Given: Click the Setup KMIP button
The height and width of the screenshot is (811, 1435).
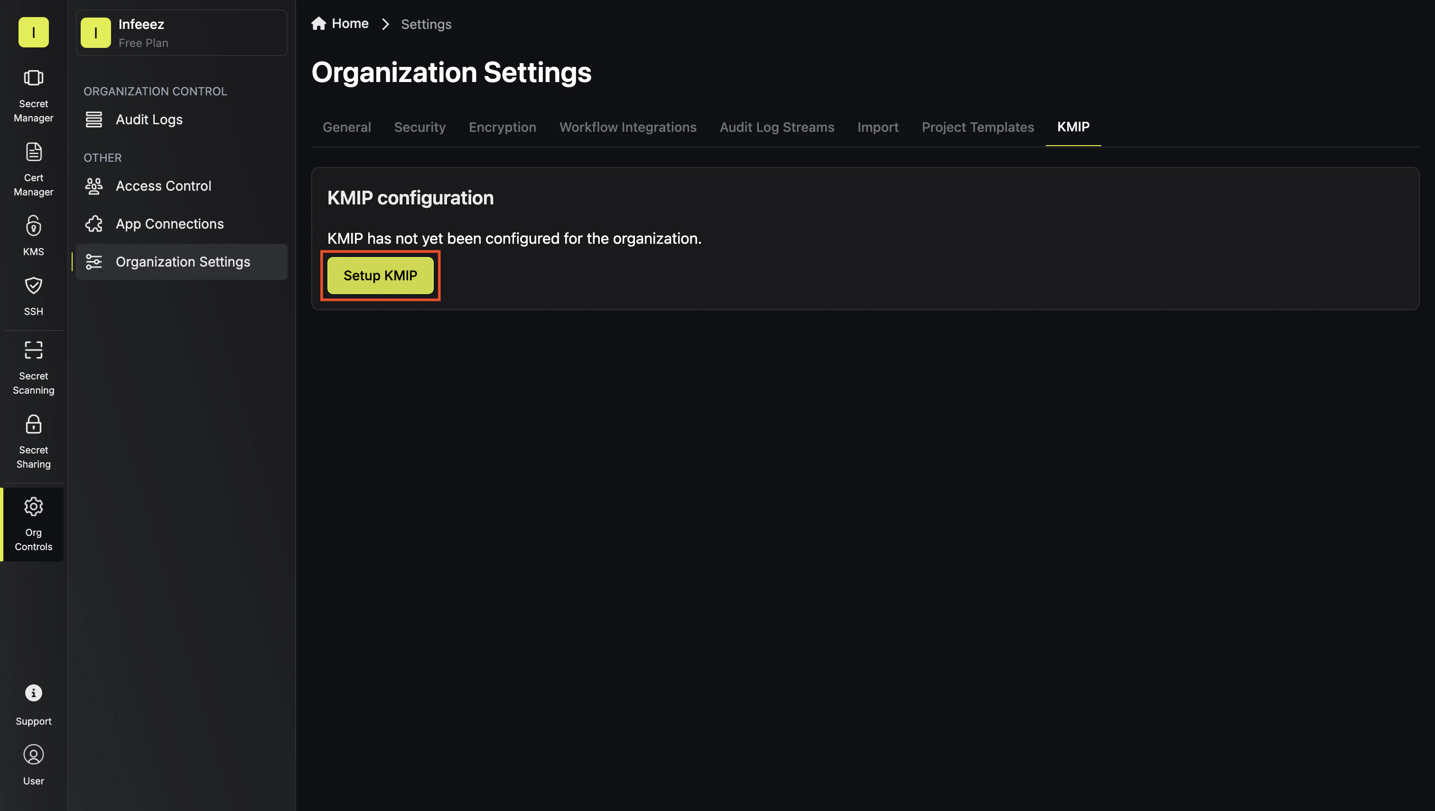Looking at the screenshot, I should pos(380,276).
